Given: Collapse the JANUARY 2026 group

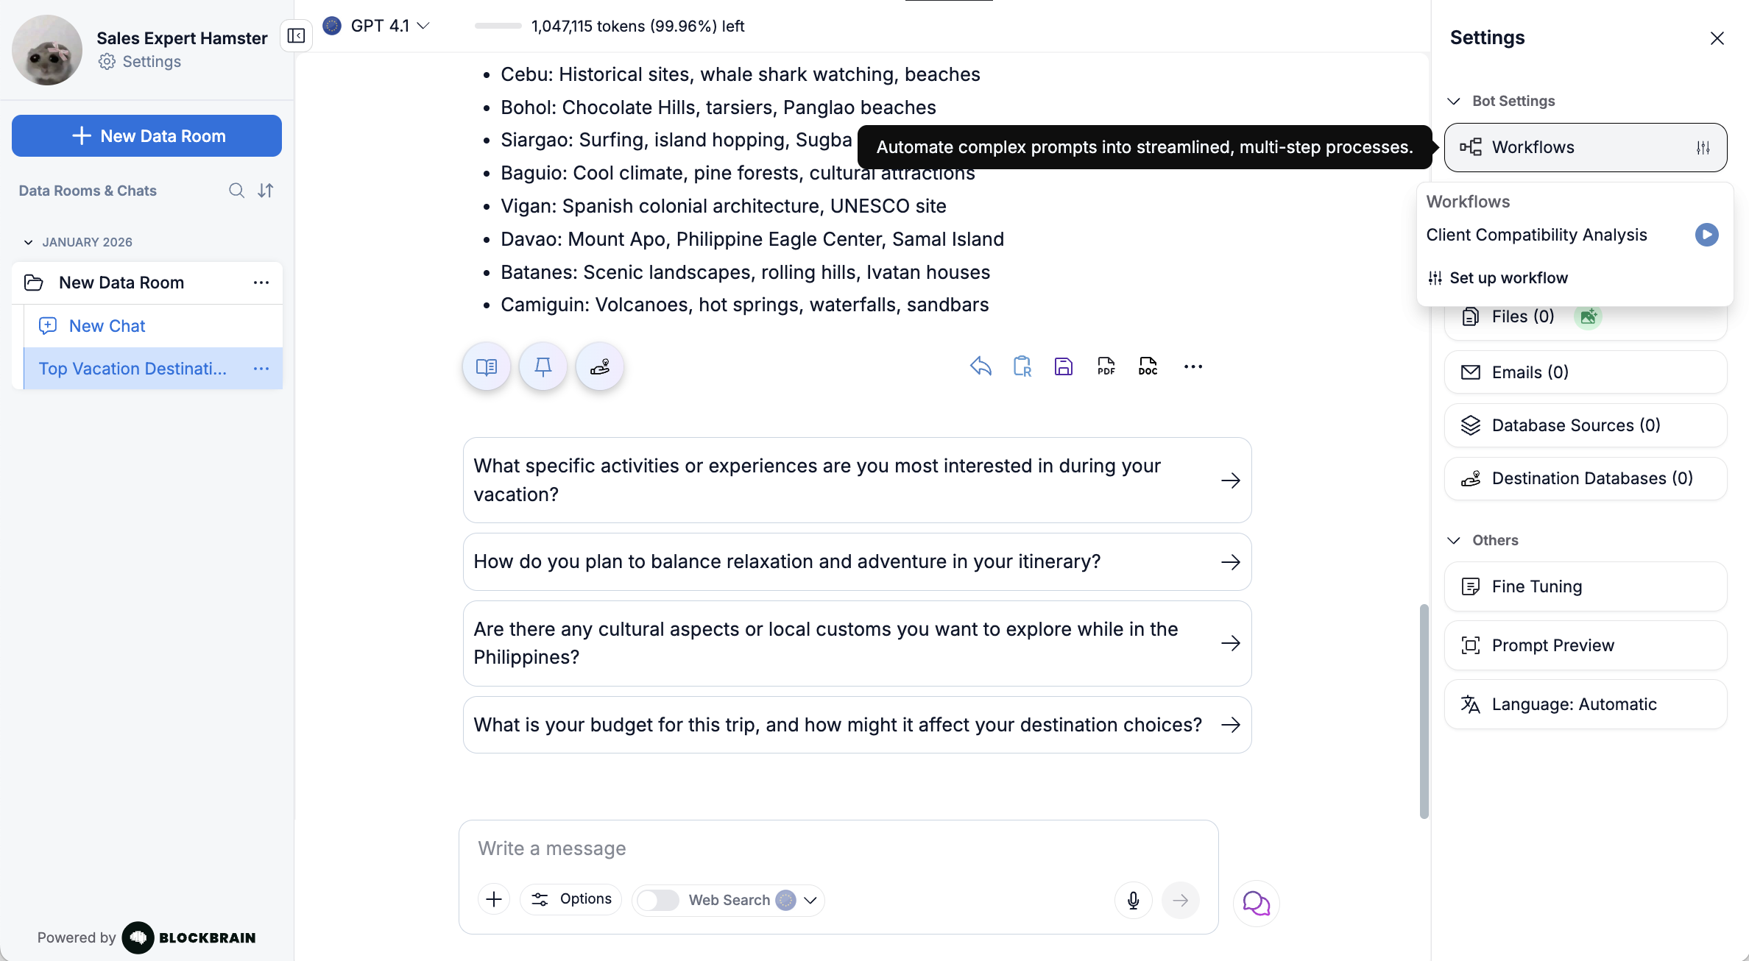Looking at the screenshot, I should pyautogui.click(x=29, y=242).
